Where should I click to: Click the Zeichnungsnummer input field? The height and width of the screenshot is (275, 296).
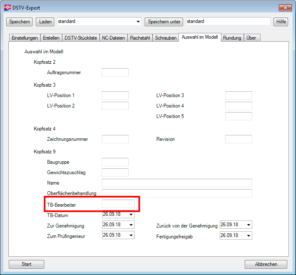pyautogui.click(x=115, y=139)
